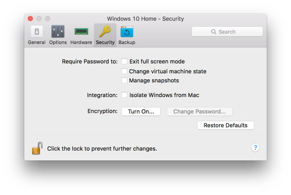The width and height of the screenshot is (291, 195).
Task: Enable password for Exit full screen mode
Action: (x=124, y=61)
